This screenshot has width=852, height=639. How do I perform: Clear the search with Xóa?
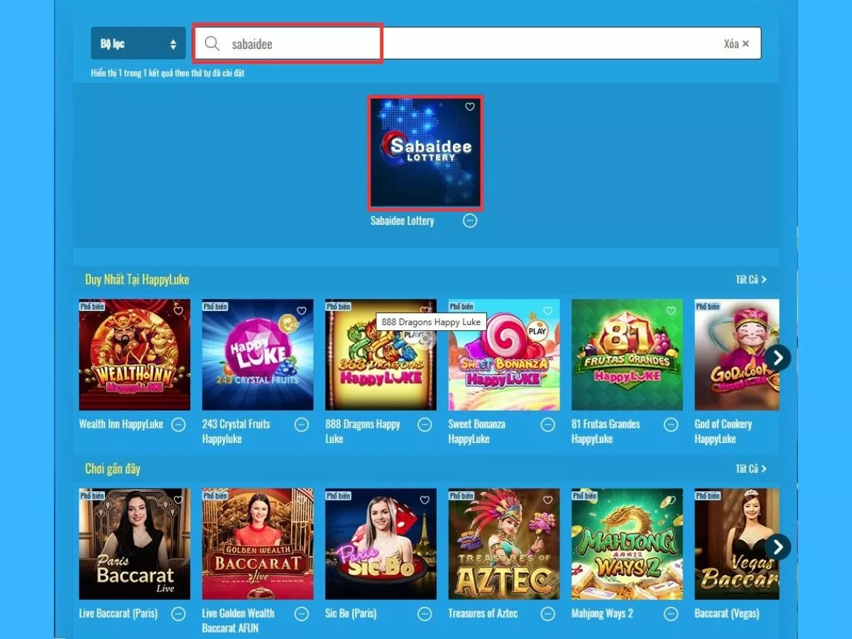pyautogui.click(x=736, y=44)
